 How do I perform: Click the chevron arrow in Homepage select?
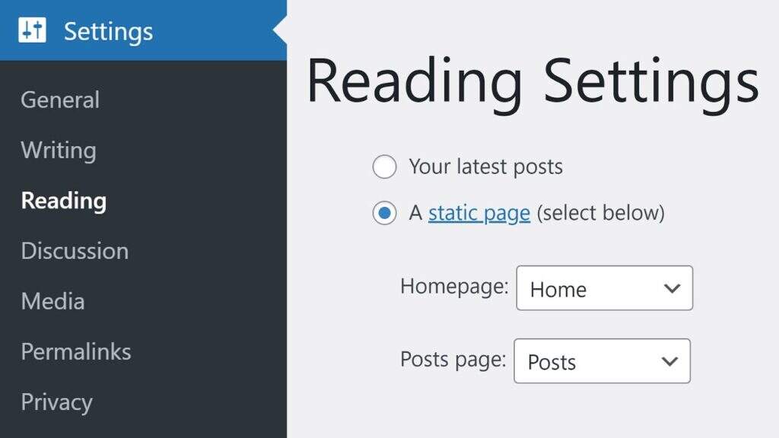coord(671,288)
